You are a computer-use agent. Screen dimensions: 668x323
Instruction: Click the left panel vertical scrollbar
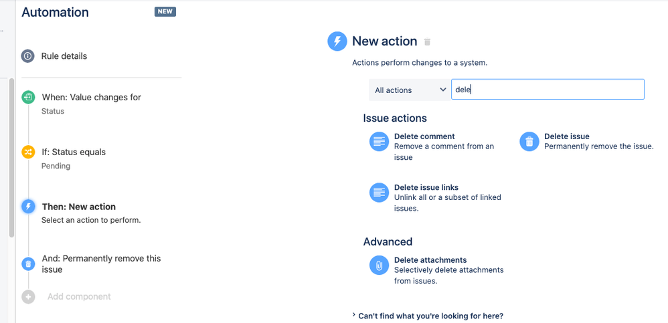click(x=12, y=157)
